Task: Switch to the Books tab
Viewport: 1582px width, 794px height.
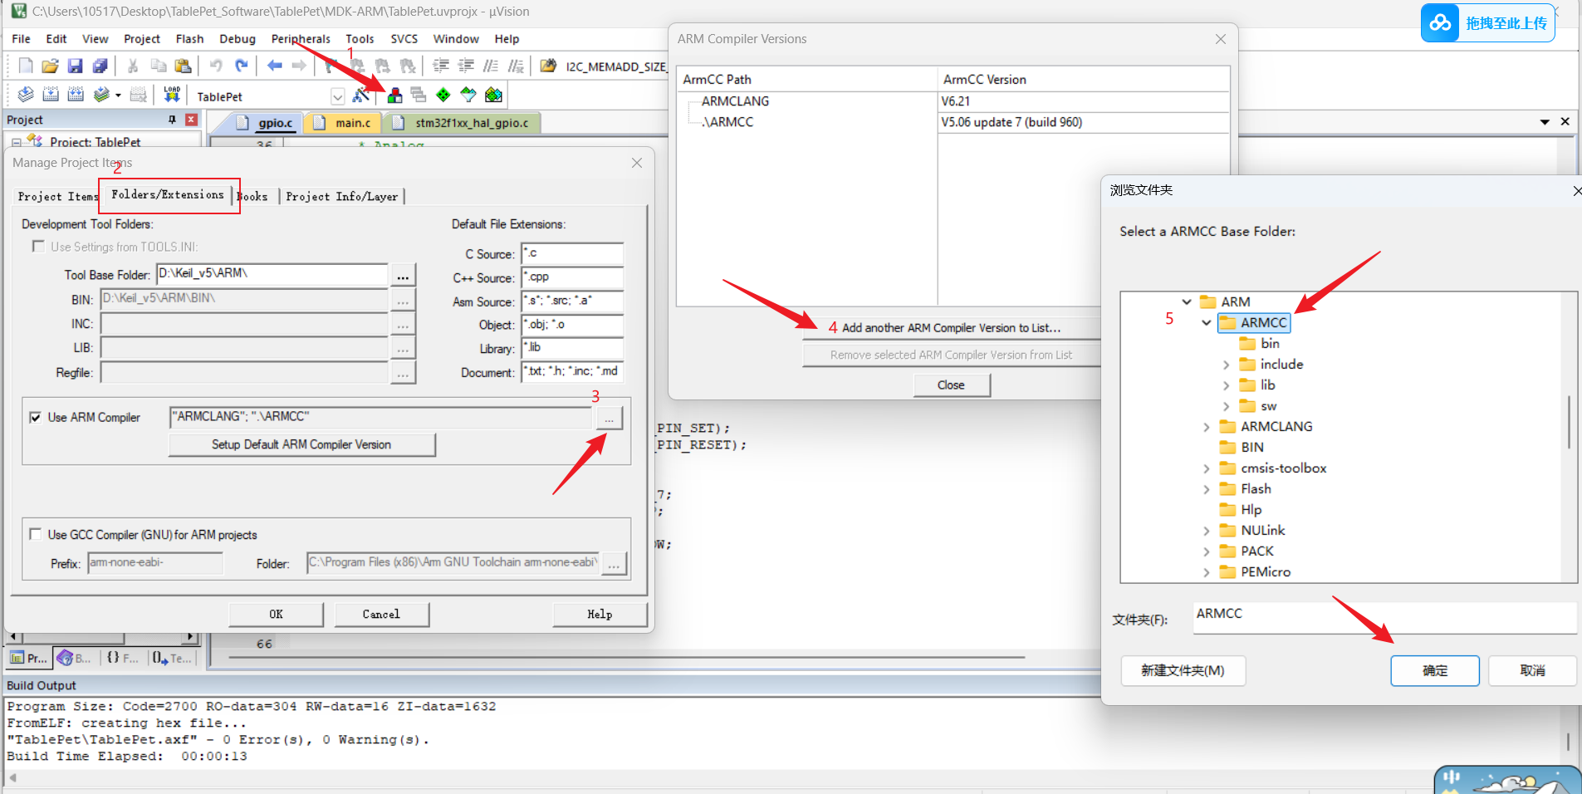Action: pos(253,196)
